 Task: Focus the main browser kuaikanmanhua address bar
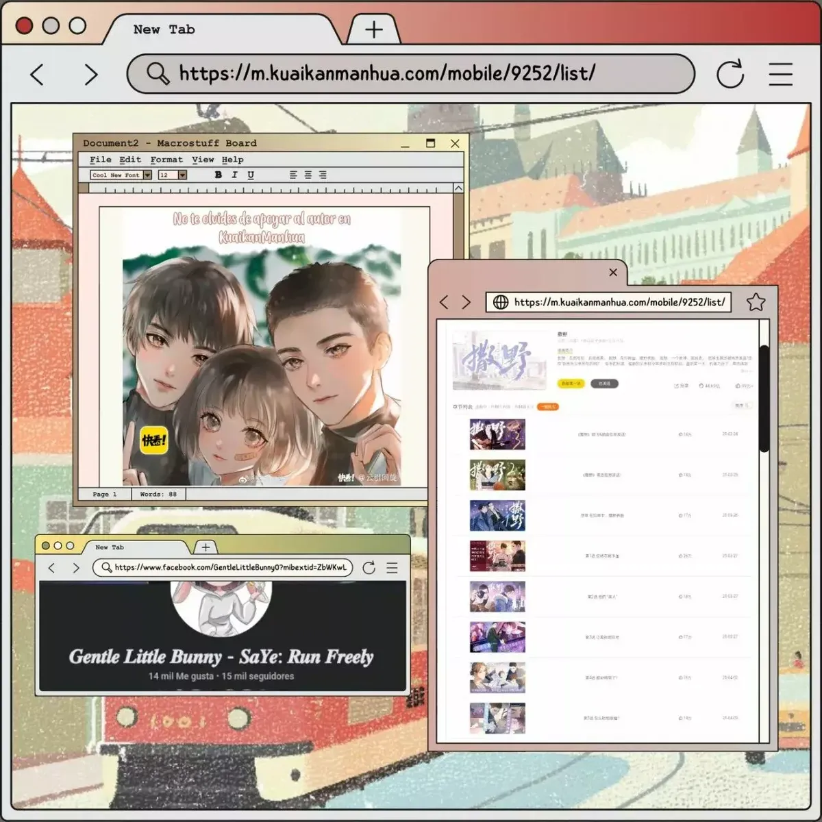[x=411, y=73]
